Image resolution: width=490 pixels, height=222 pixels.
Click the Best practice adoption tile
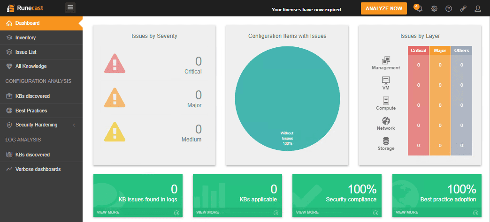pyautogui.click(x=436, y=192)
